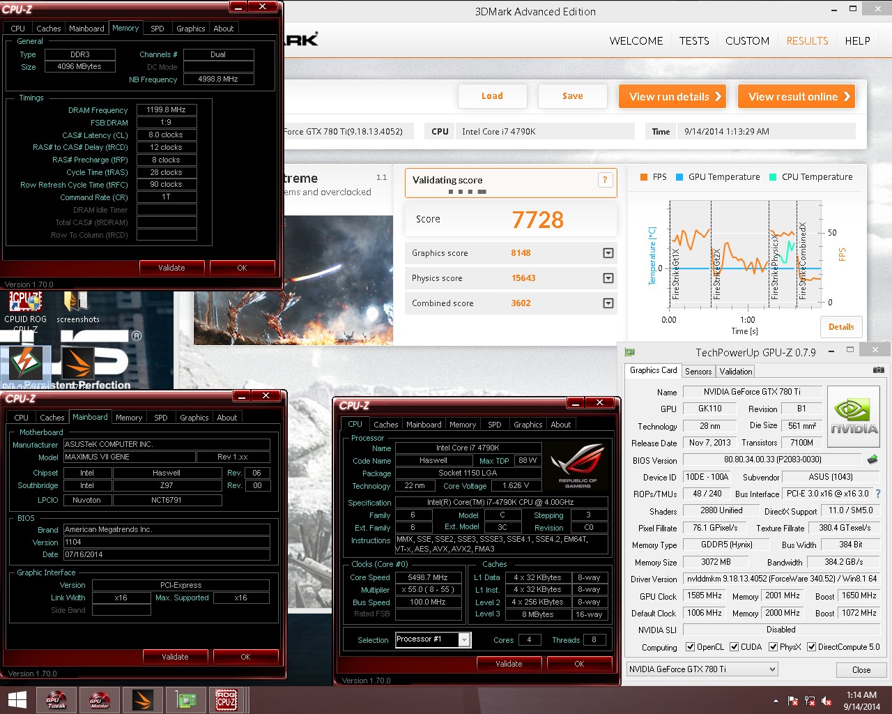Open the RESULTS section in 3DMark
This screenshot has height=714, width=892.
[807, 41]
